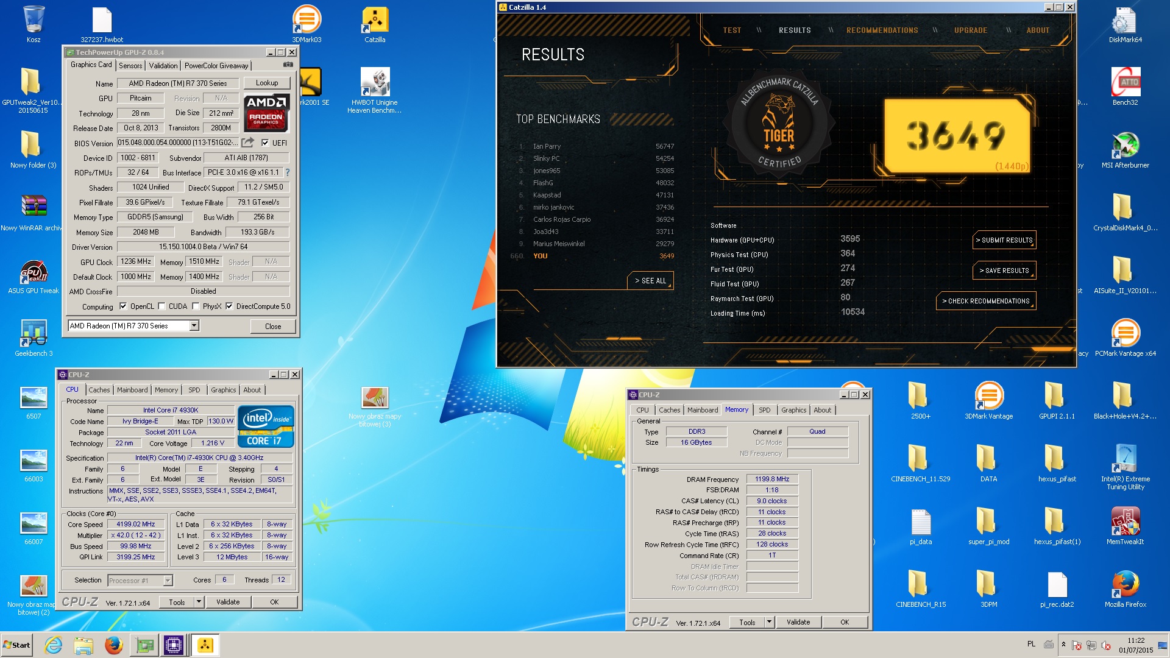This screenshot has height=658, width=1170.
Task: Click the PL language indicator in tray
Action: tap(1031, 644)
